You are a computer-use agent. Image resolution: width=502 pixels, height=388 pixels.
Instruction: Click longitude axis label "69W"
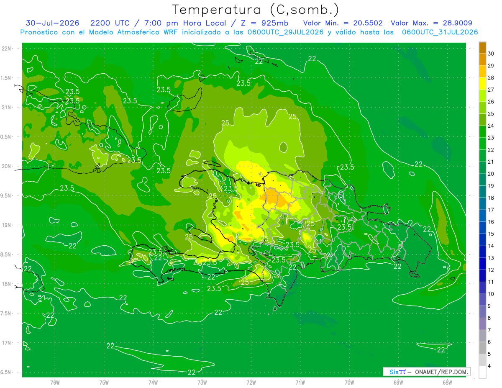pyautogui.click(x=398, y=382)
